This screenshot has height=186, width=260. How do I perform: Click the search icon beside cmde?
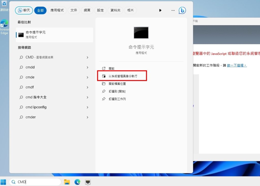(21, 77)
